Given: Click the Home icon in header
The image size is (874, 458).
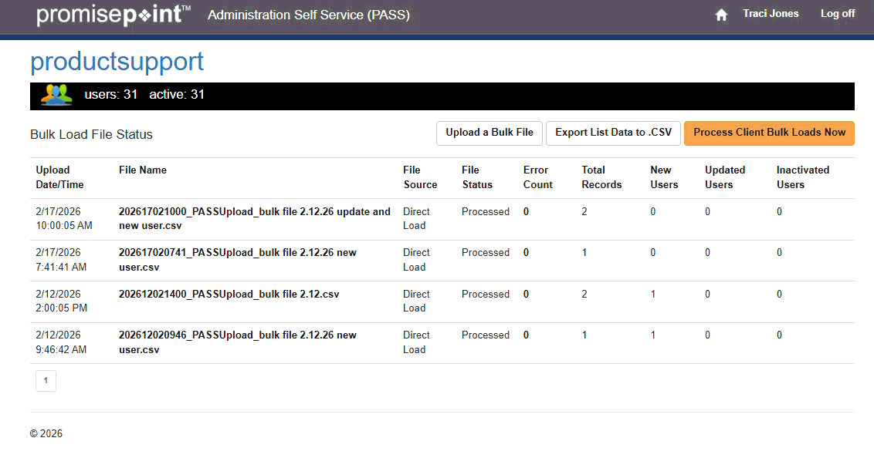Looking at the screenshot, I should pos(721,15).
